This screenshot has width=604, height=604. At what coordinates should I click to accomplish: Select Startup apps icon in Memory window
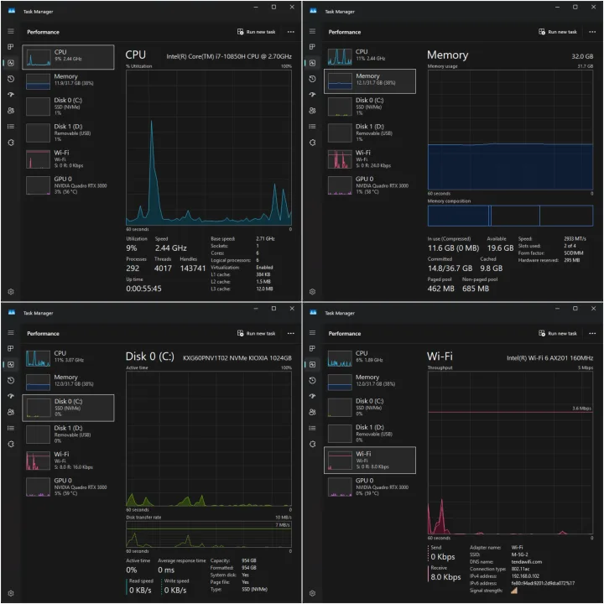(312, 95)
